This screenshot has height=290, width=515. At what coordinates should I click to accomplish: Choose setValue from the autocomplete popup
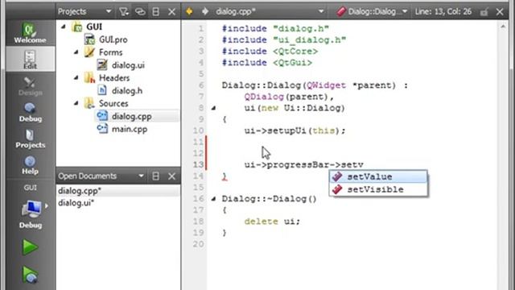point(378,177)
